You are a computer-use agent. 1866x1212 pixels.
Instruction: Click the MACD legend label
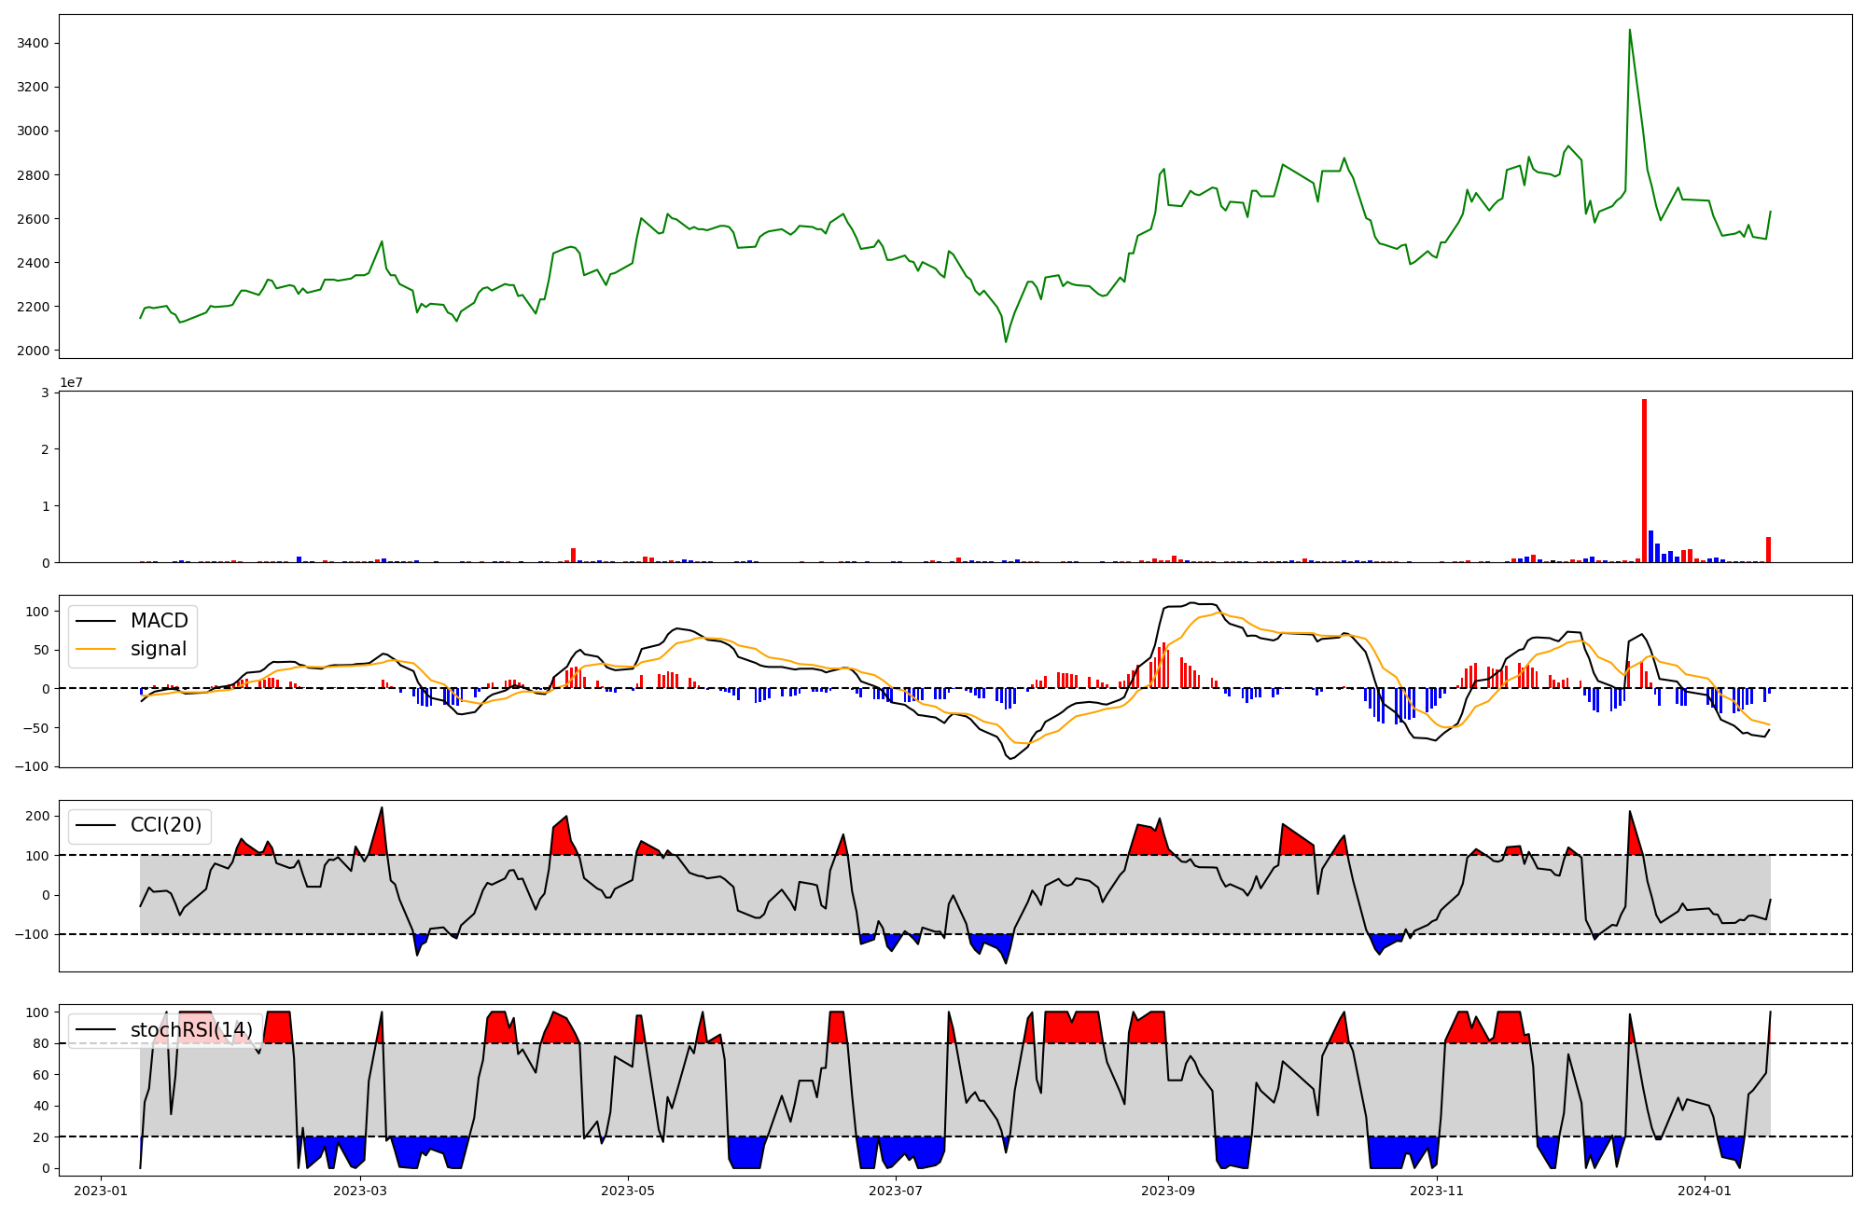159,621
